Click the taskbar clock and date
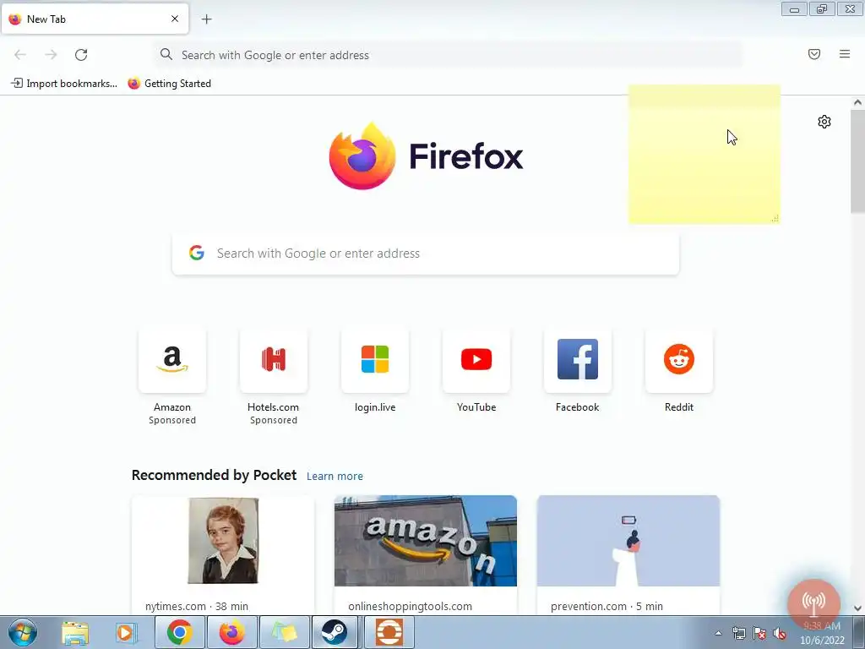Screen dimensions: 865x649 822,633
